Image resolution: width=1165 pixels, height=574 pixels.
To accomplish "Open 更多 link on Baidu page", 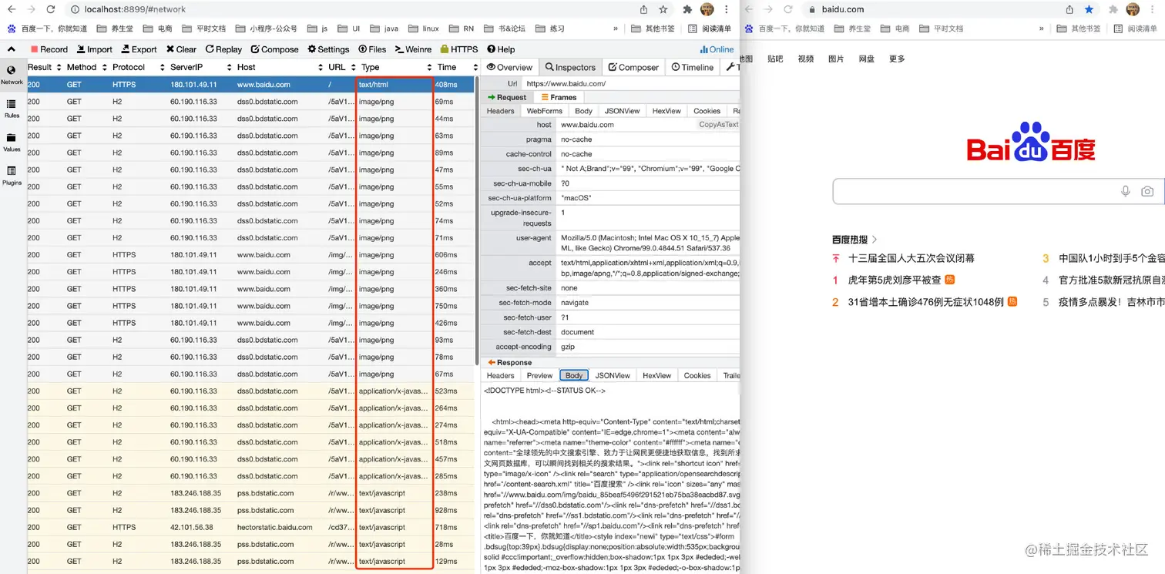I will pyautogui.click(x=897, y=59).
